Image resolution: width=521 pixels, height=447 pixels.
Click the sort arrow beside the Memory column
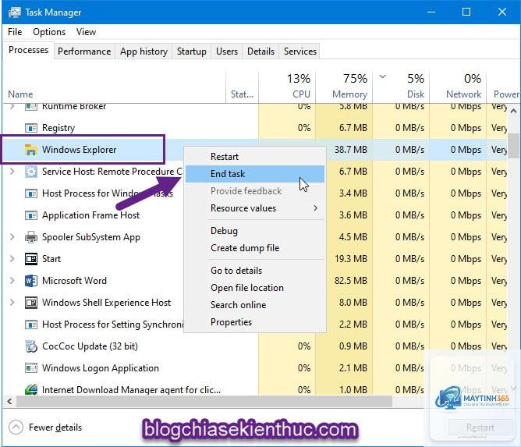pos(383,76)
